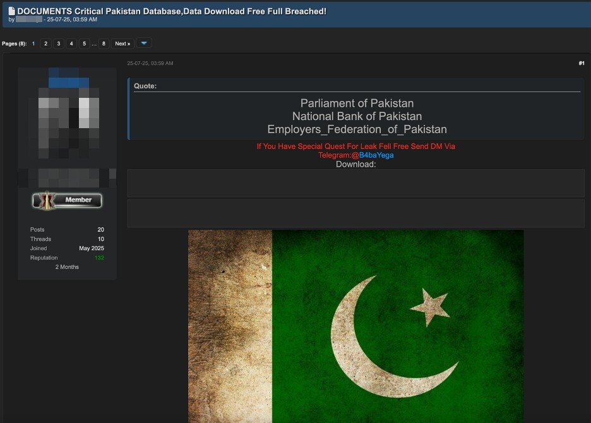The height and width of the screenshot is (423, 591).
Task: Open the #1 post permalink
Action: click(581, 63)
